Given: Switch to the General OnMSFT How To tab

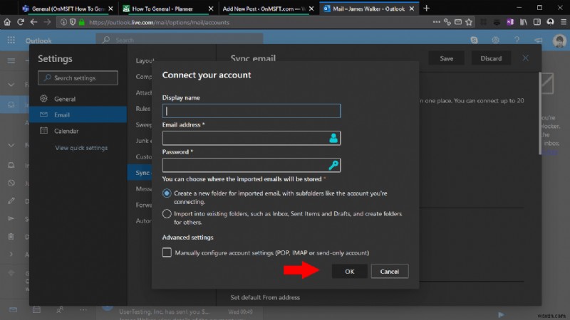Looking at the screenshot, I should coord(68,9).
